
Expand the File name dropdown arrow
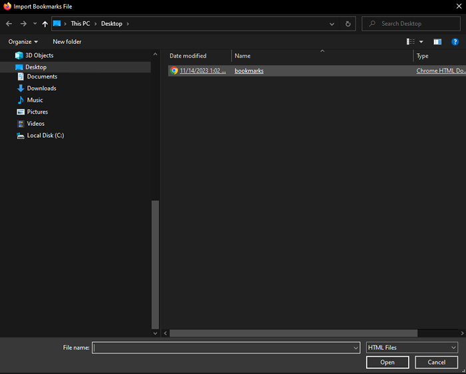(x=355, y=347)
